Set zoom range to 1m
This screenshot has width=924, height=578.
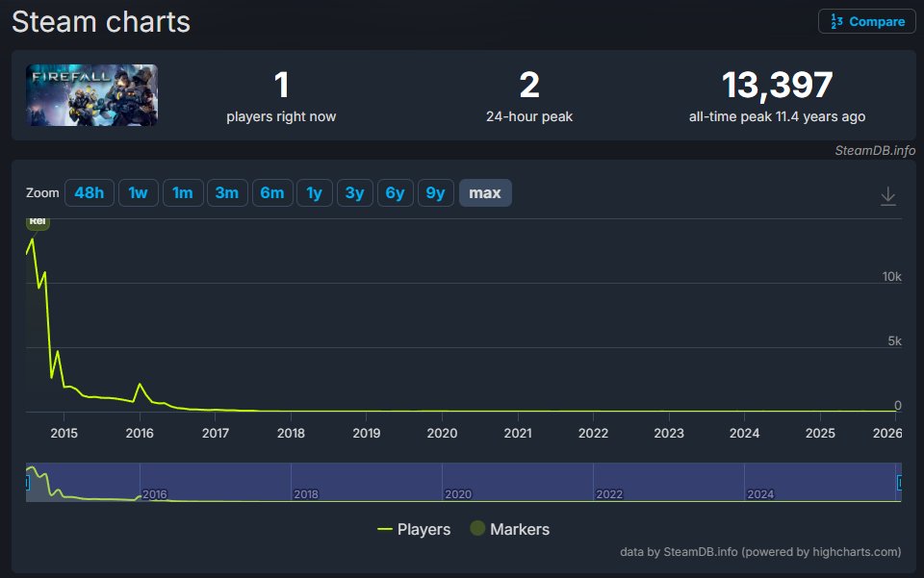click(x=183, y=193)
